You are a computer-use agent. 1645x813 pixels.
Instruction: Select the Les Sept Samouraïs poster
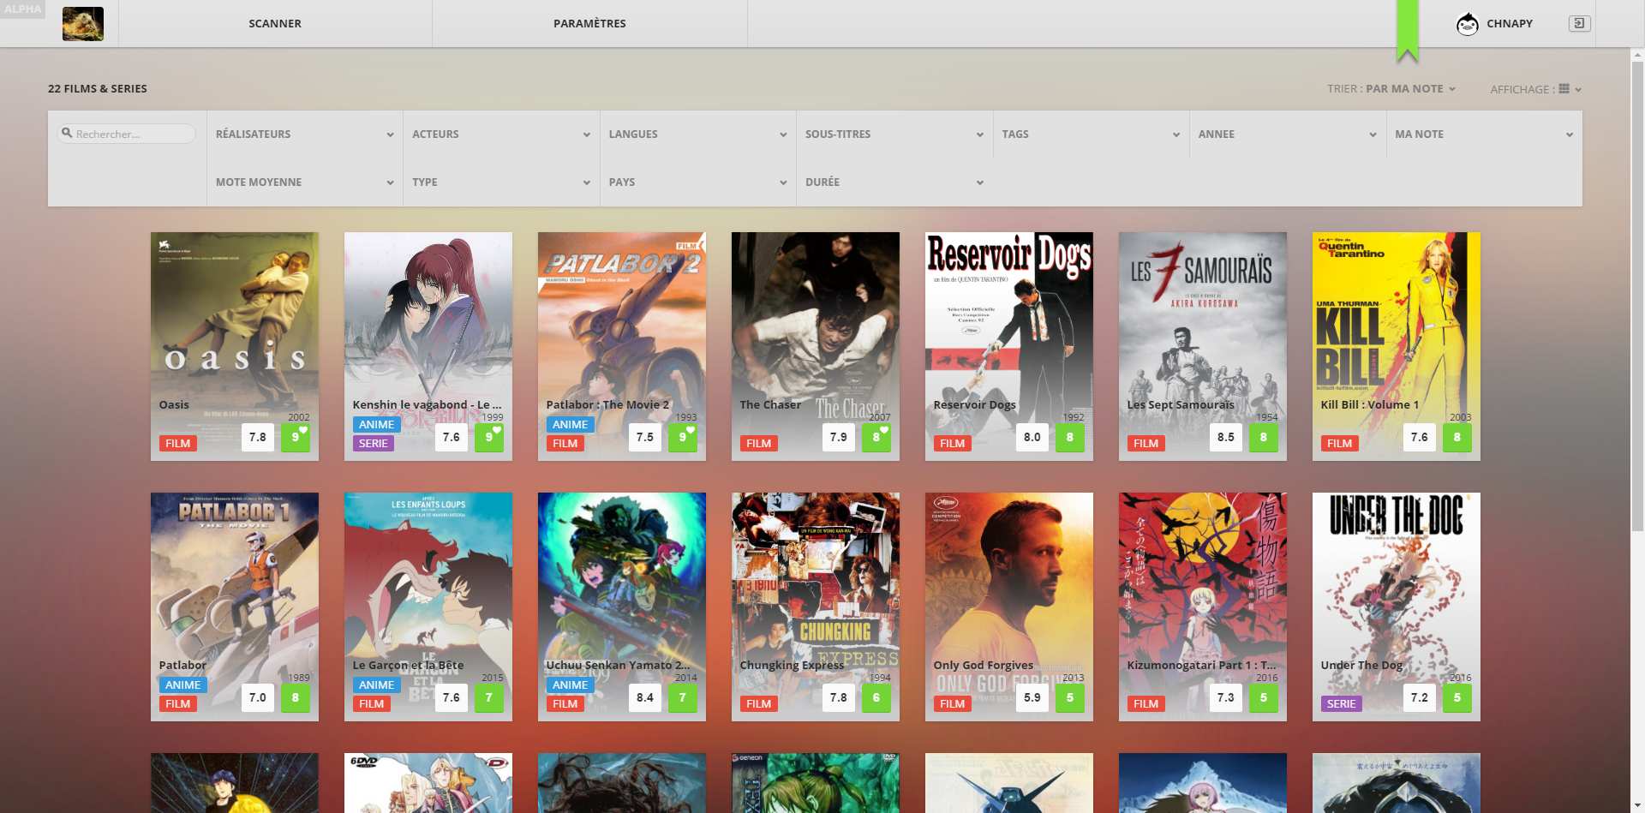point(1202,326)
